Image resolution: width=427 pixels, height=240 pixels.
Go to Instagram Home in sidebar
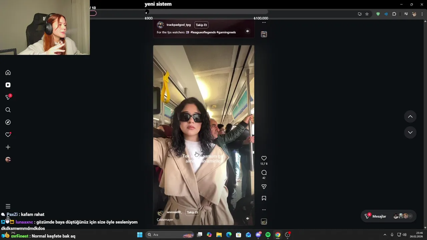[x=8, y=72]
